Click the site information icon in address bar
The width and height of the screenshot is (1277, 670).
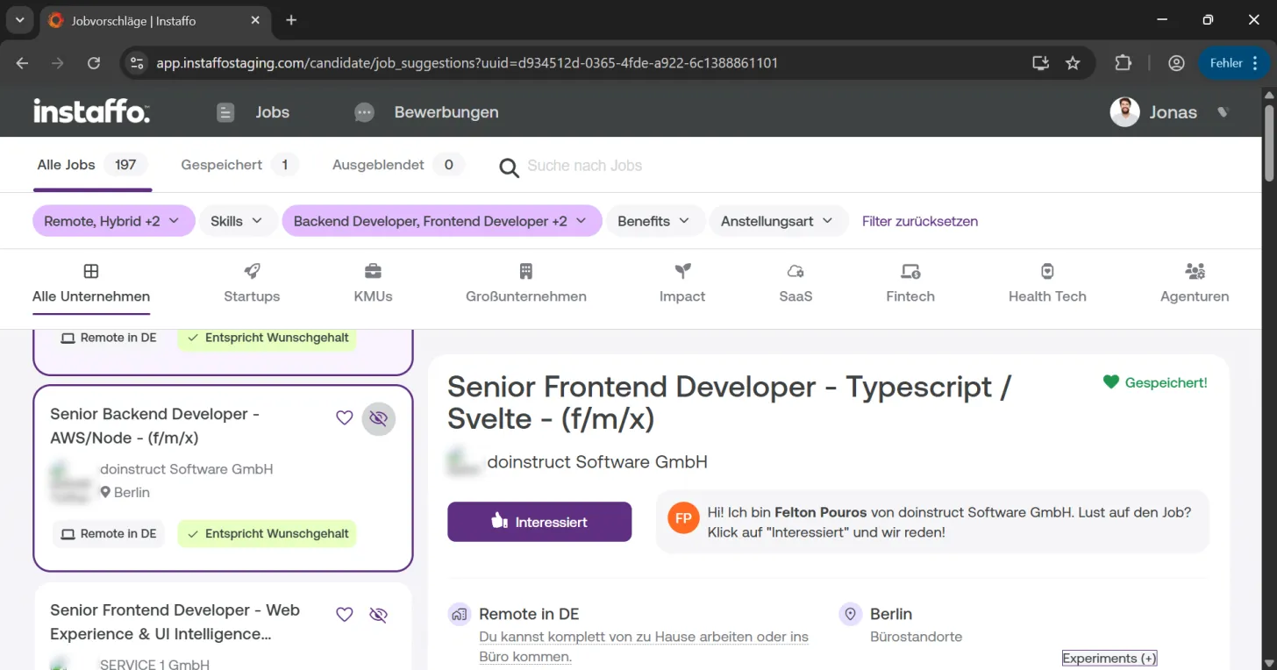(136, 63)
